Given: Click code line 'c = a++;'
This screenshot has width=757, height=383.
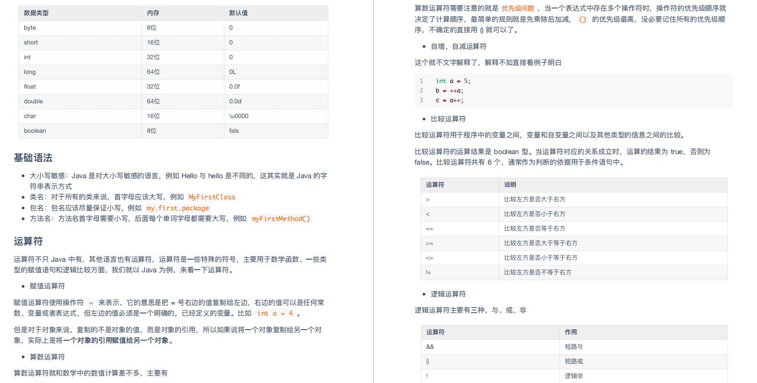Looking at the screenshot, I should [449, 100].
